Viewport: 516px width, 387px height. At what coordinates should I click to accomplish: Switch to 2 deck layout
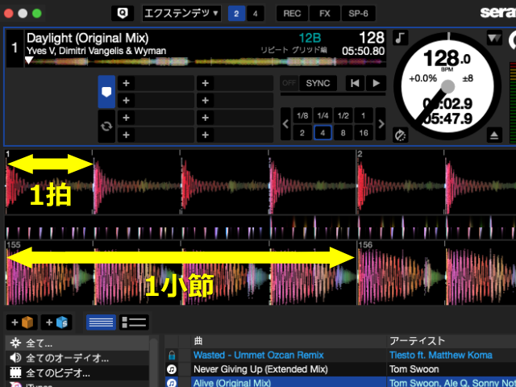(236, 14)
